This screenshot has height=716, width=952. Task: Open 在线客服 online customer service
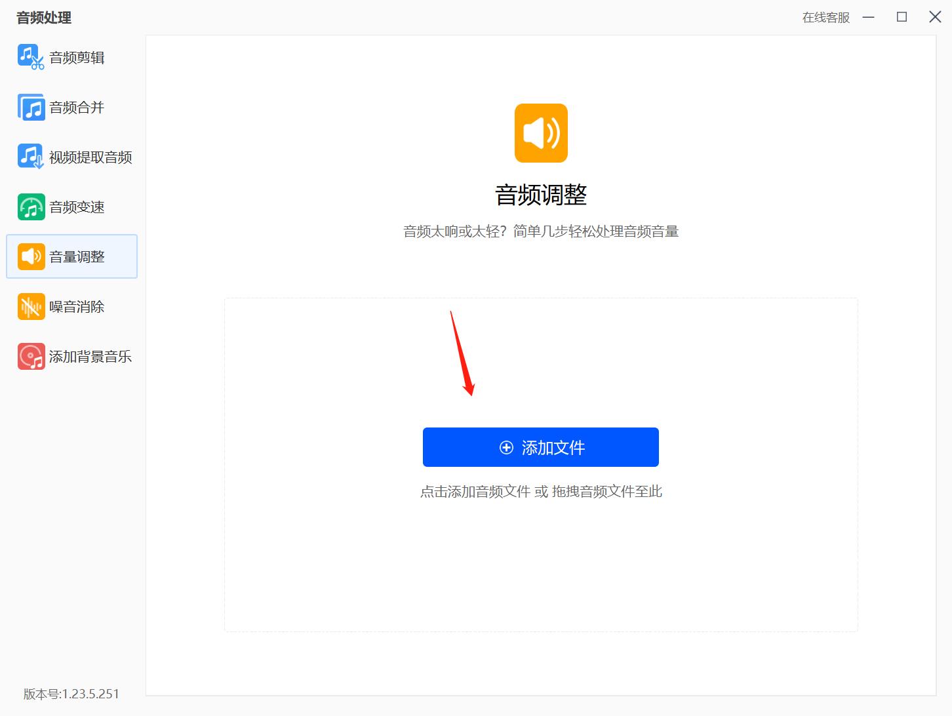[x=825, y=18]
